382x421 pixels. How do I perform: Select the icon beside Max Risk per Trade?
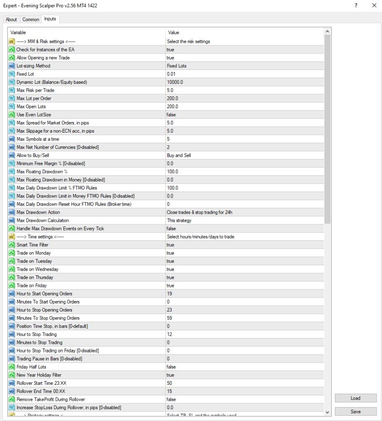click(11, 90)
